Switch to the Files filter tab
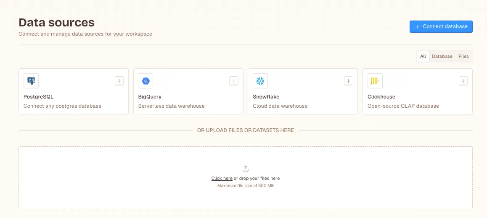487x218 pixels. point(464,56)
